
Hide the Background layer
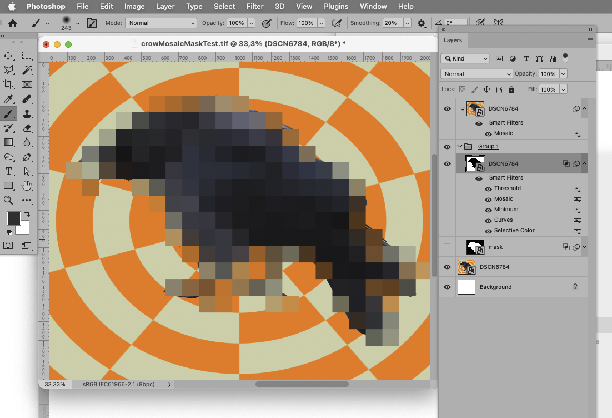tap(447, 287)
